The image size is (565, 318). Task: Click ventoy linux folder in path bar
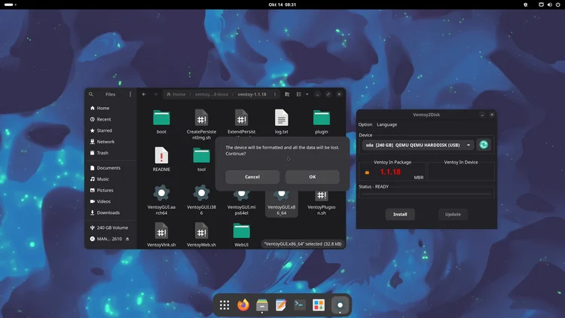(x=212, y=94)
